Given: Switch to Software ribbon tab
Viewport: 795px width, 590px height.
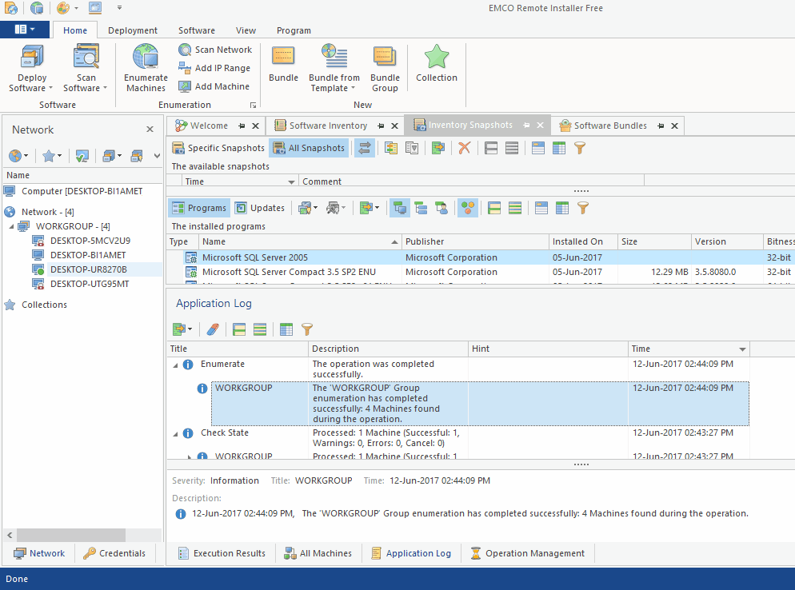Looking at the screenshot, I should click(x=196, y=30).
